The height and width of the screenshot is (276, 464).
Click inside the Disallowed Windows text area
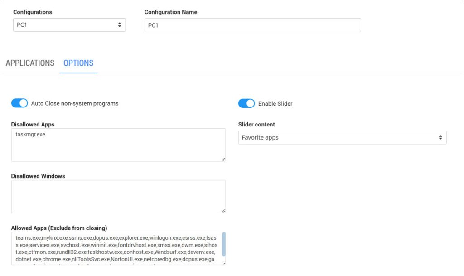point(118,196)
